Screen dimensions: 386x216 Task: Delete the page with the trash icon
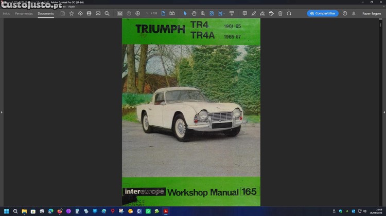(280, 13)
